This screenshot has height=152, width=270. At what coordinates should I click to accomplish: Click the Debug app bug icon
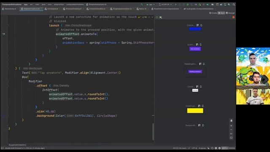(x=188, y=5)
